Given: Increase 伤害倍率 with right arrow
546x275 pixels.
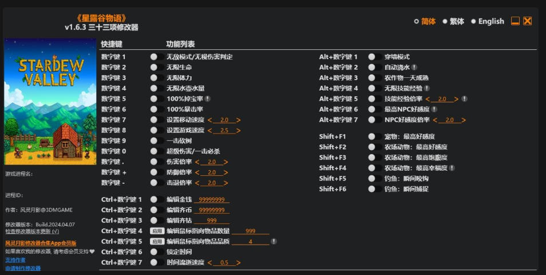Looking at the screenshot, I should click(225, 162).
